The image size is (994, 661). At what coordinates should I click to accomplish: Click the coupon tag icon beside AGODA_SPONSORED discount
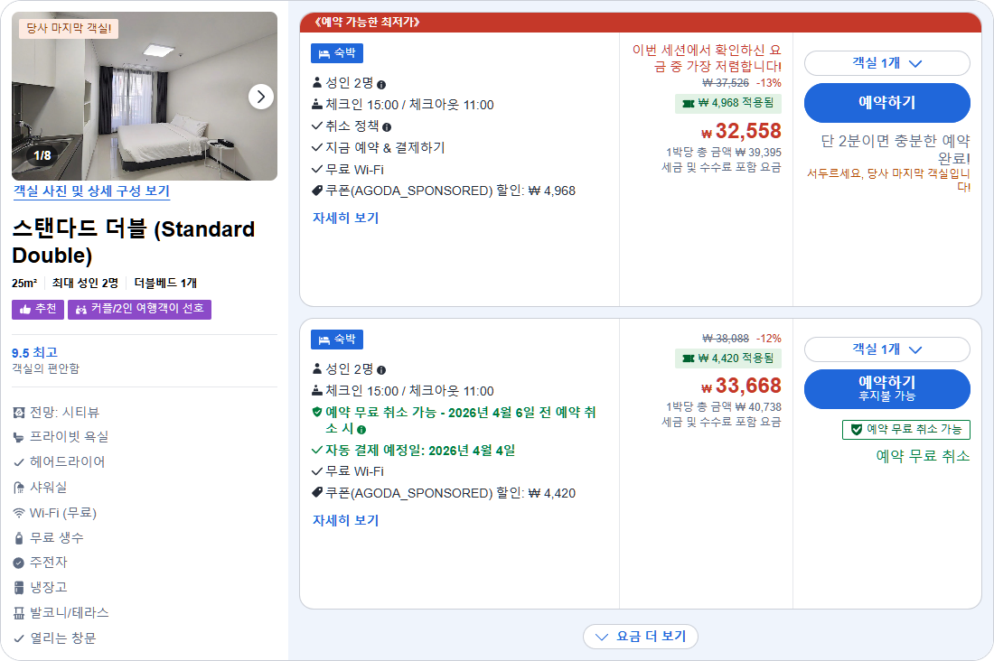coord(317,191)
